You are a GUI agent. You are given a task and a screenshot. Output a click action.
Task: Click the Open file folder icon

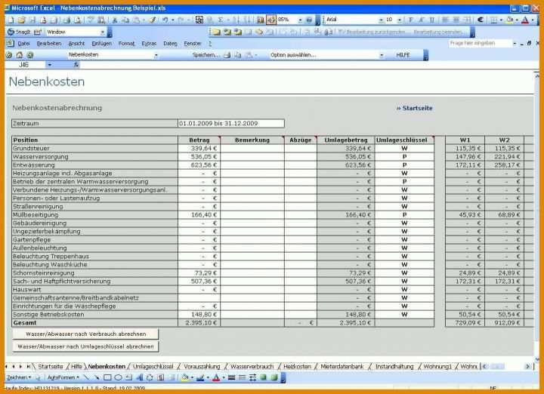click(x=21, y=20)
